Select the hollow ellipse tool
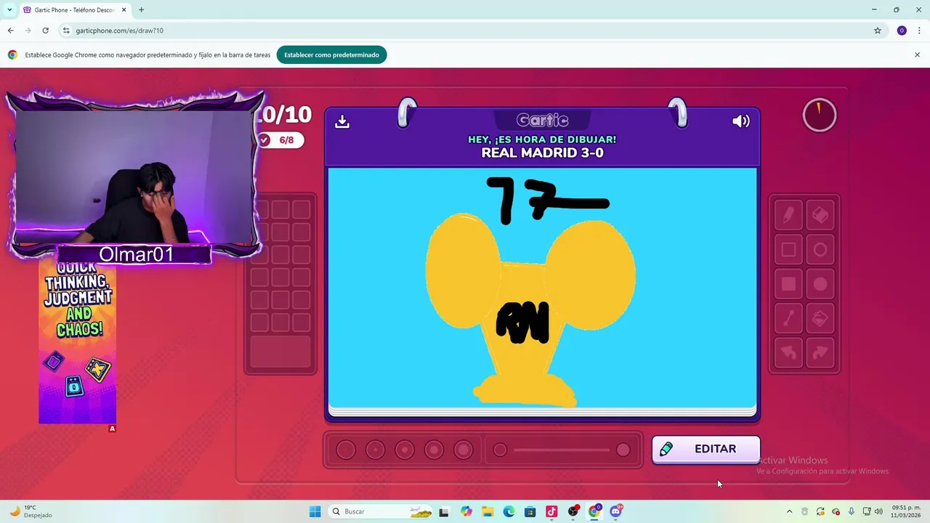930x523 pixels. (820, 250)
